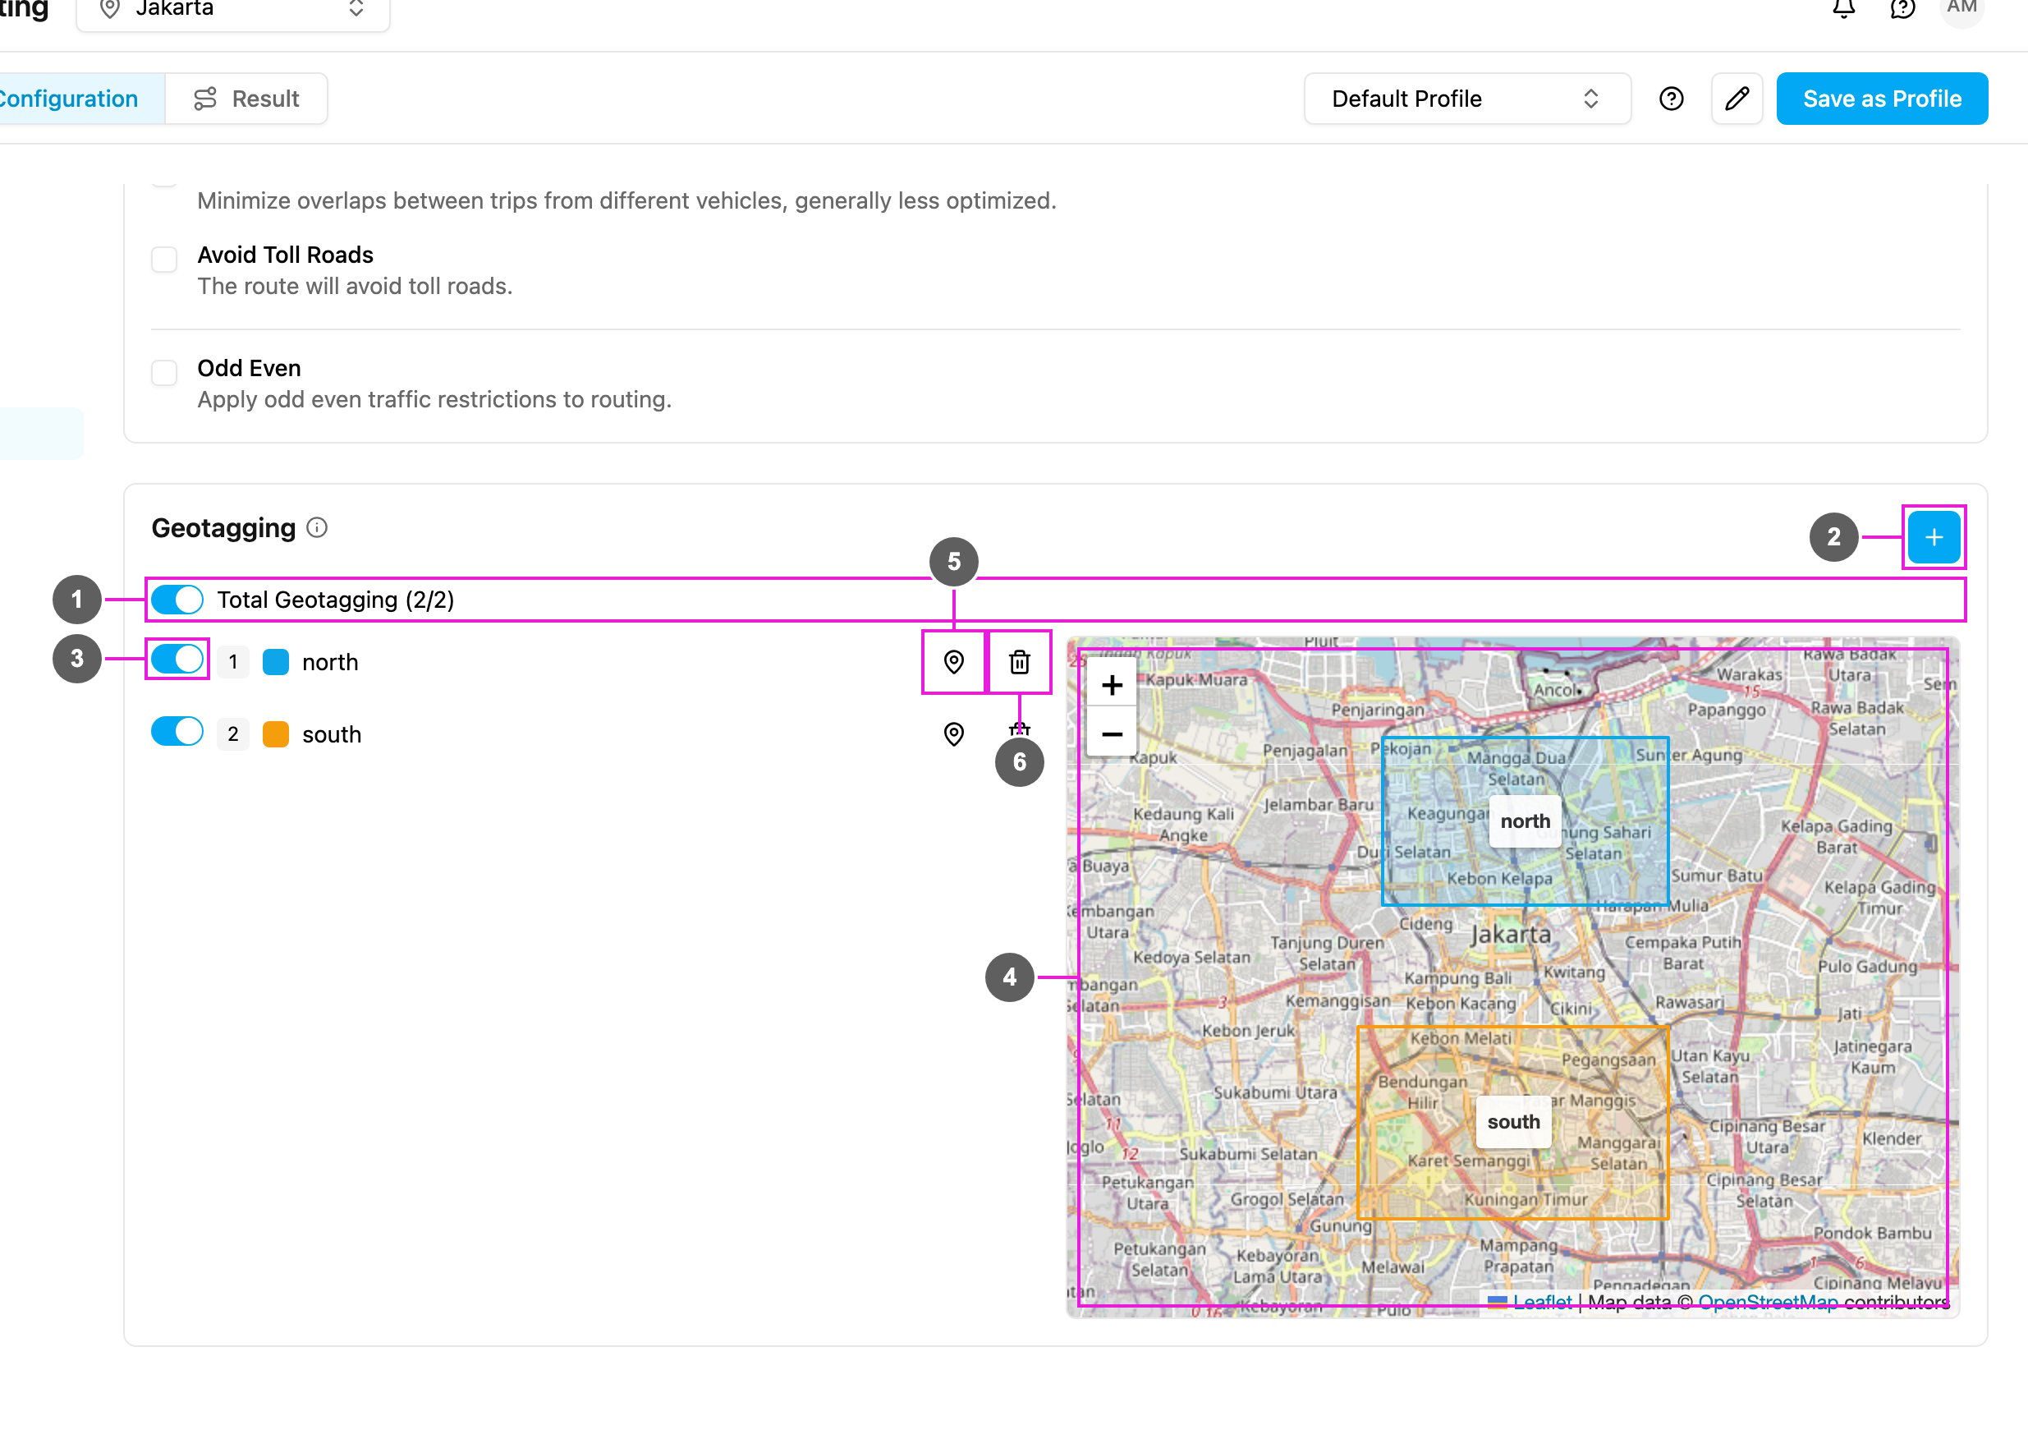This screenshot has height=1439, width=2028.
Task: Enable the Odd Even checkbox
Action: 164,373
